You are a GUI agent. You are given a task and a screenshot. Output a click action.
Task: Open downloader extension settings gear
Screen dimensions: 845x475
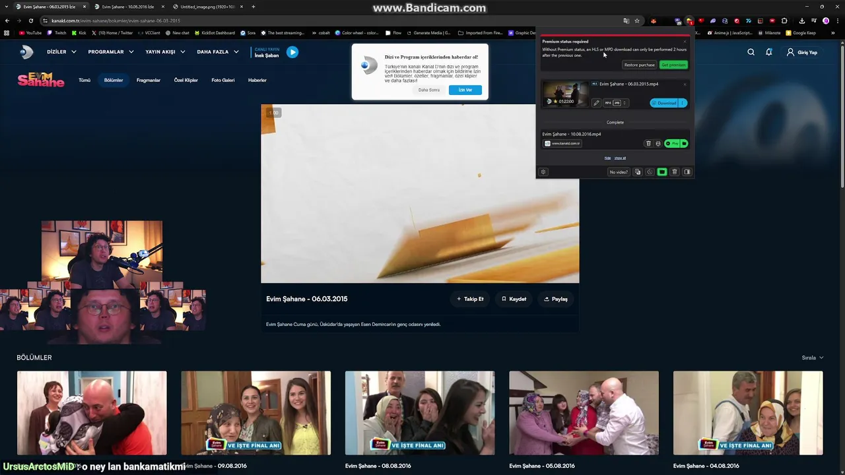click(x=543, y=172)
